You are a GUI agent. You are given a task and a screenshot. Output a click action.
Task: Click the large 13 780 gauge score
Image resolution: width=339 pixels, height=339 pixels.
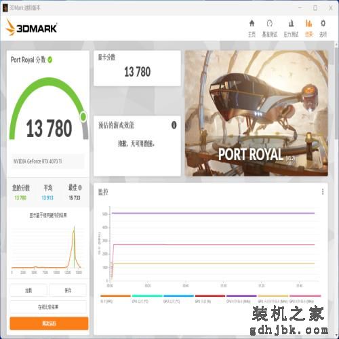[49, 128]
